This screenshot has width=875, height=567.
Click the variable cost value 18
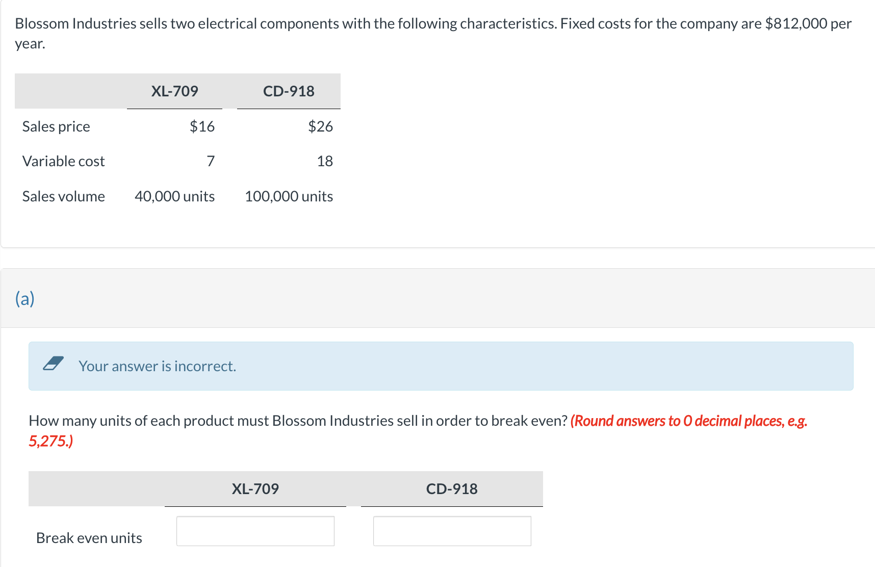coord(325,161)
